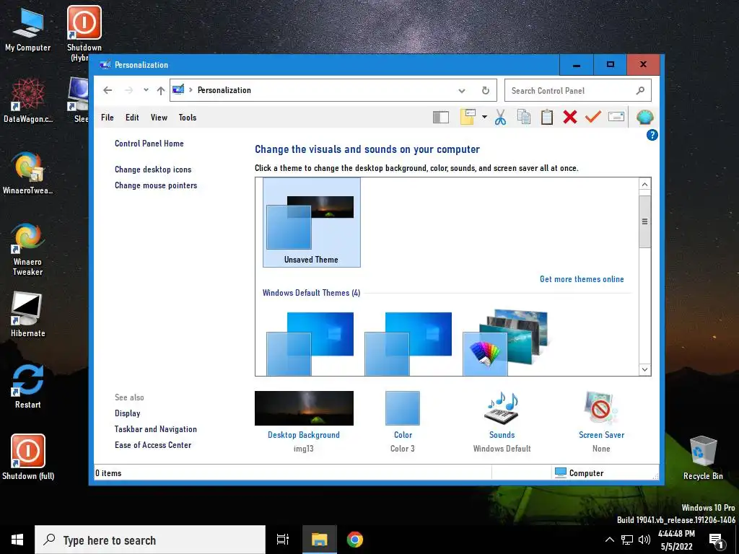Click the preview pane toolbar icon
739x554 pixels.
pos(441,117)
